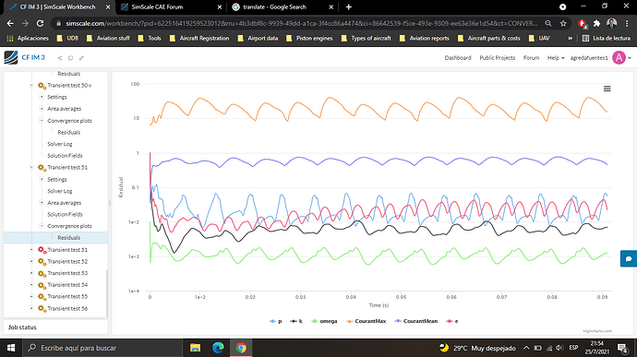Viewport: 637px width, 357px height.
Task: Toggle CourantMean series in the legend
Action: coord(416,321)
